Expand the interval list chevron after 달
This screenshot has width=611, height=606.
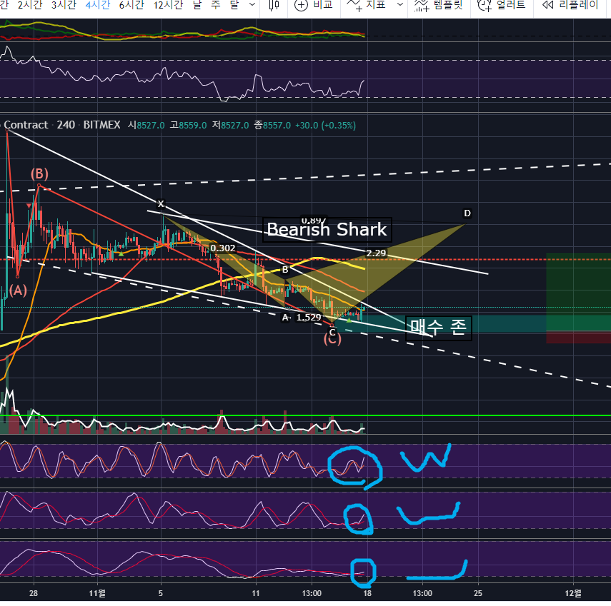point(252,5)
